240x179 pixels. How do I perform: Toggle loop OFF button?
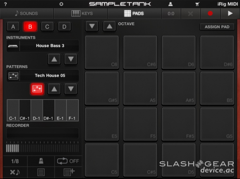tap(68, 161)
